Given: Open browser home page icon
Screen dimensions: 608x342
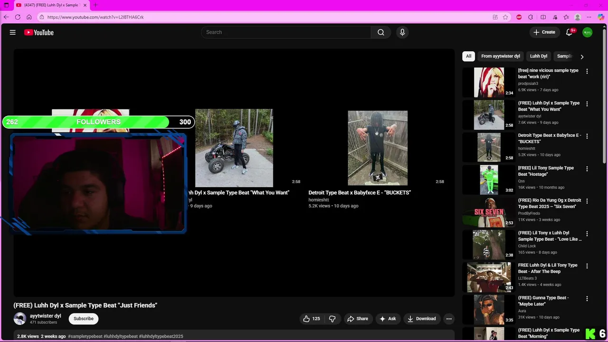Looking at the screenshot, I should 29,17.
